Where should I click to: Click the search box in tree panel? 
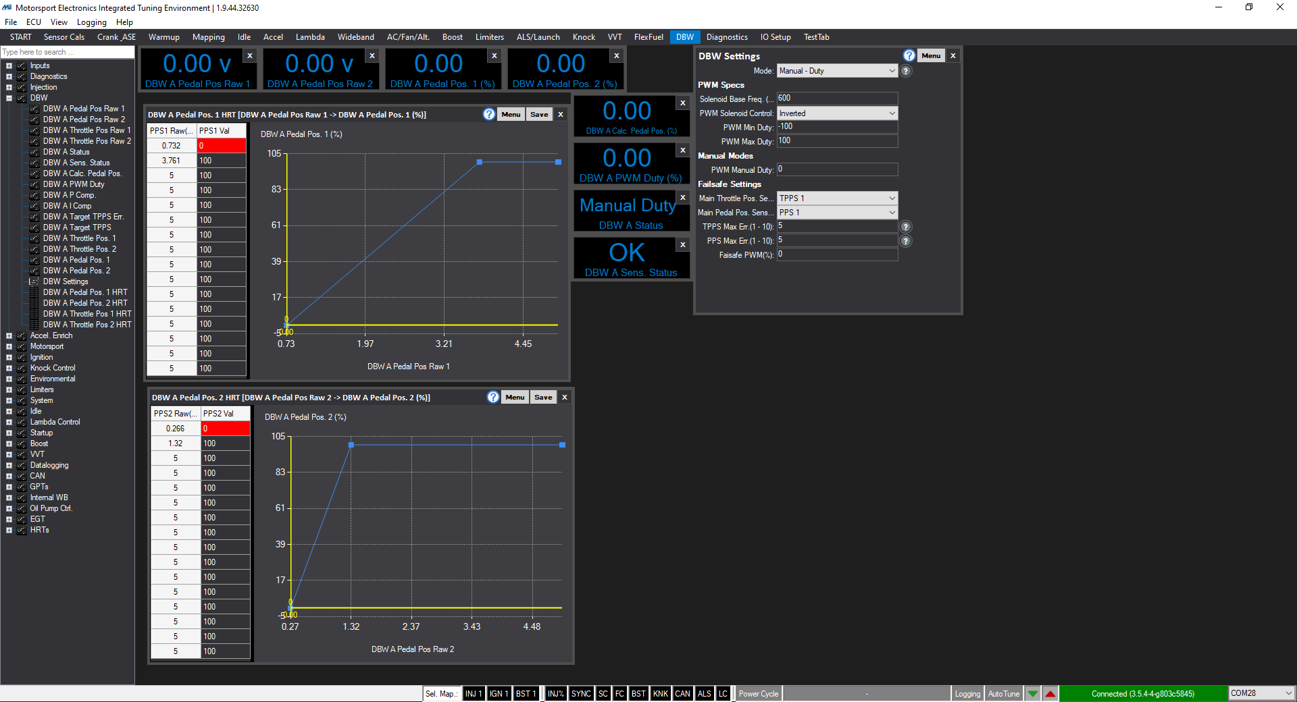[x=68, y=52]
